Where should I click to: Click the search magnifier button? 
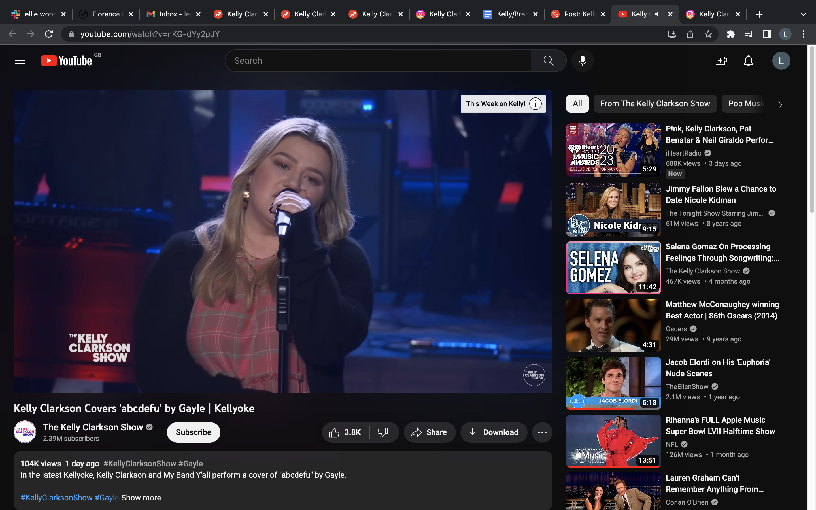coord(548,61)
